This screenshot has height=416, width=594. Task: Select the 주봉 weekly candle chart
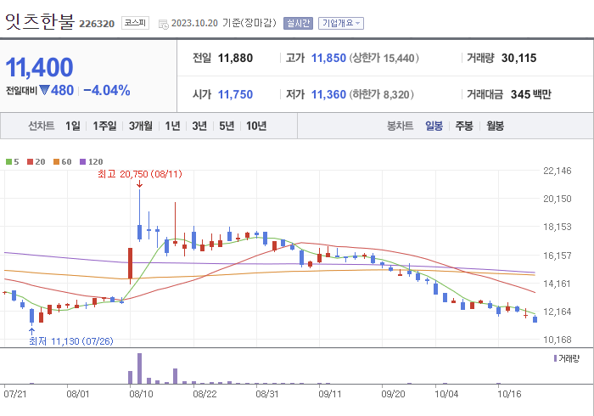[x=464, y=126]
